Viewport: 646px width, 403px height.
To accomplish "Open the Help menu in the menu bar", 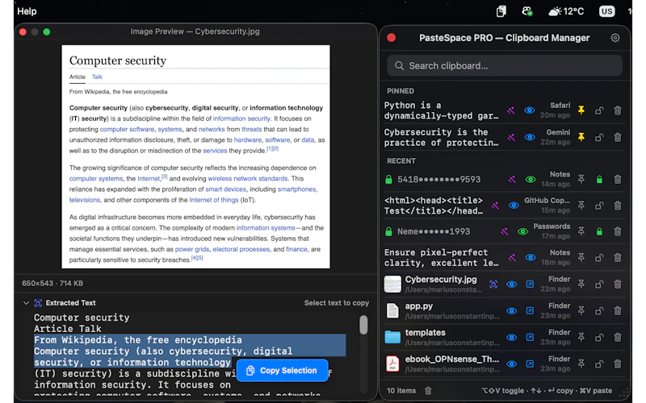I will coord(27,11).
